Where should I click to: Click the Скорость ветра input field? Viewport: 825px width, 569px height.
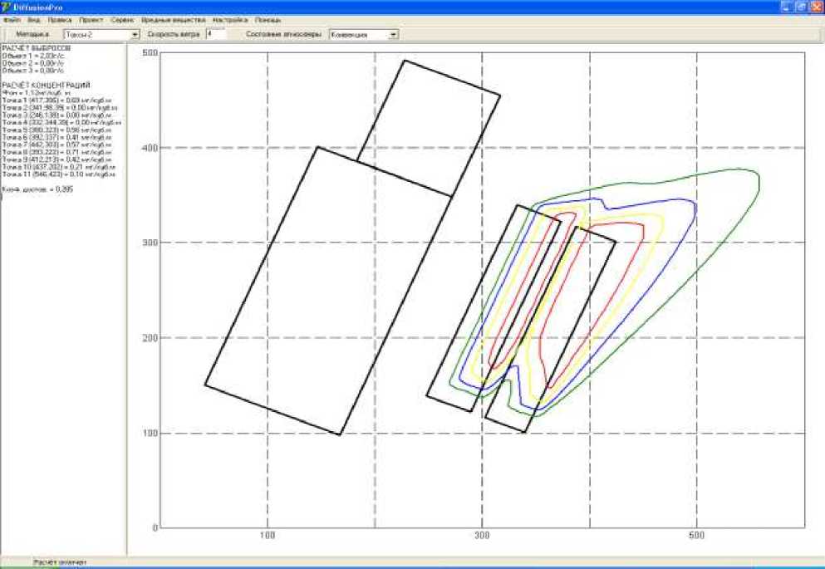tap(214, 35)
